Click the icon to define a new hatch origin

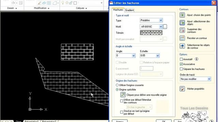pos(123,95)
